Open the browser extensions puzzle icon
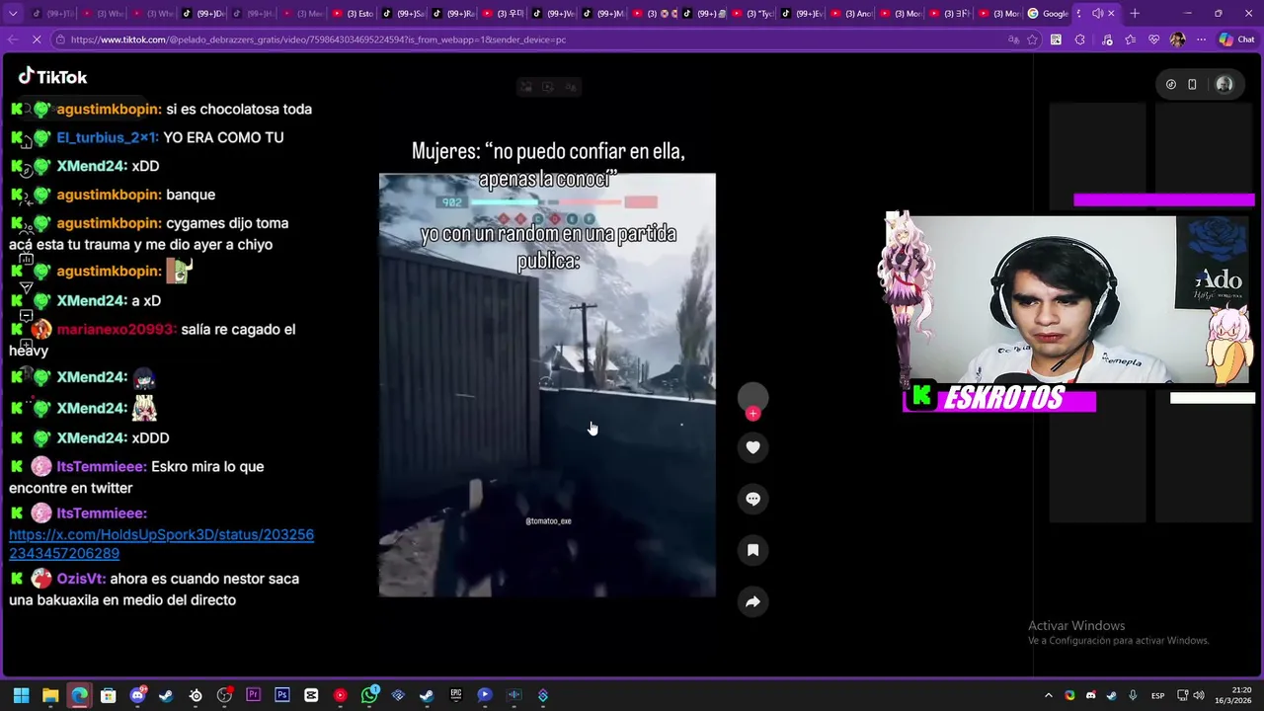Screen dimensions: 1264x711 point(1079,39)
